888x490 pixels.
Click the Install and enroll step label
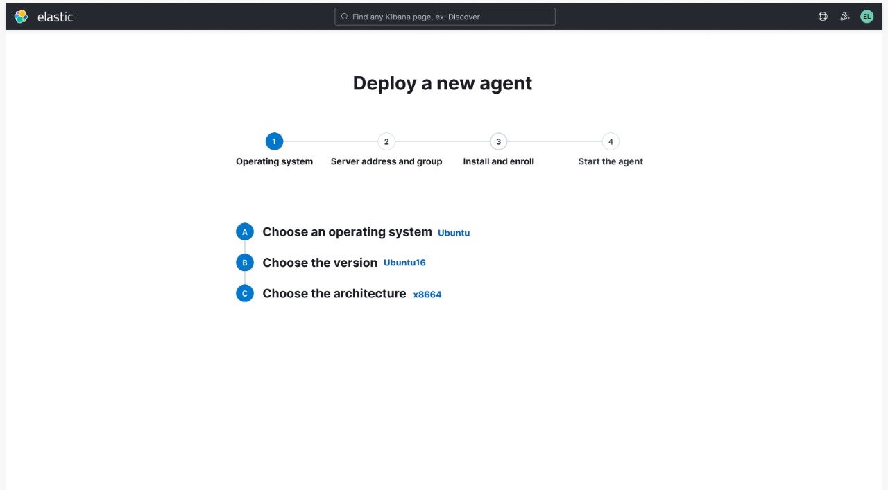pos(498,161)
